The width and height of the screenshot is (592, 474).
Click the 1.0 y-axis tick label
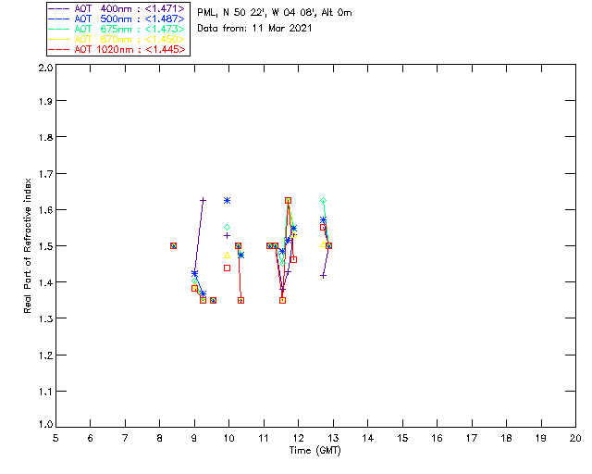coord(45,424)
